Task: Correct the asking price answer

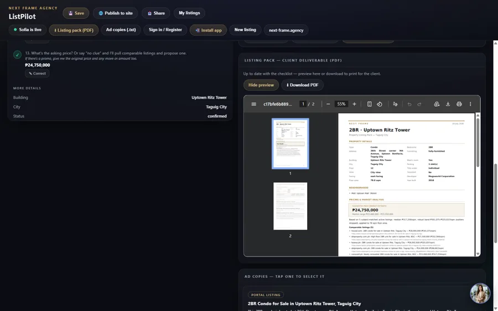Action: tap(37, 74)
